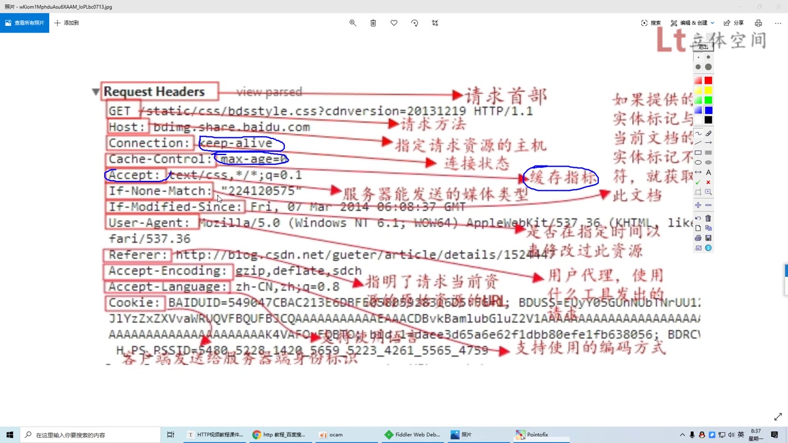Screen dimensions: 788x443
Task: Open the 添加到 album dropdown
Action: (x=66, y=23)
